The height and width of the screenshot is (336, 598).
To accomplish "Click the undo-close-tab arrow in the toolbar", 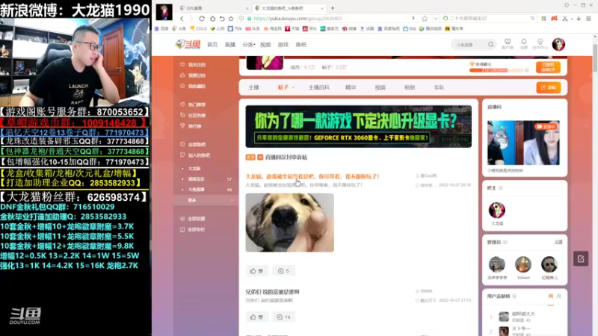I will pos(222,18).
